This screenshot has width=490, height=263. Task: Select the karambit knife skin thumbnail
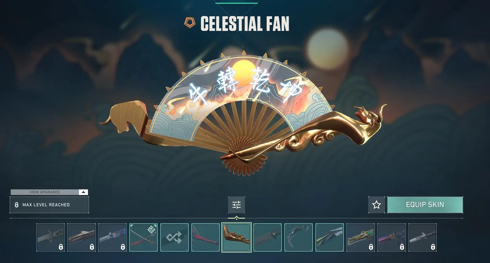(x=299, y=237)
